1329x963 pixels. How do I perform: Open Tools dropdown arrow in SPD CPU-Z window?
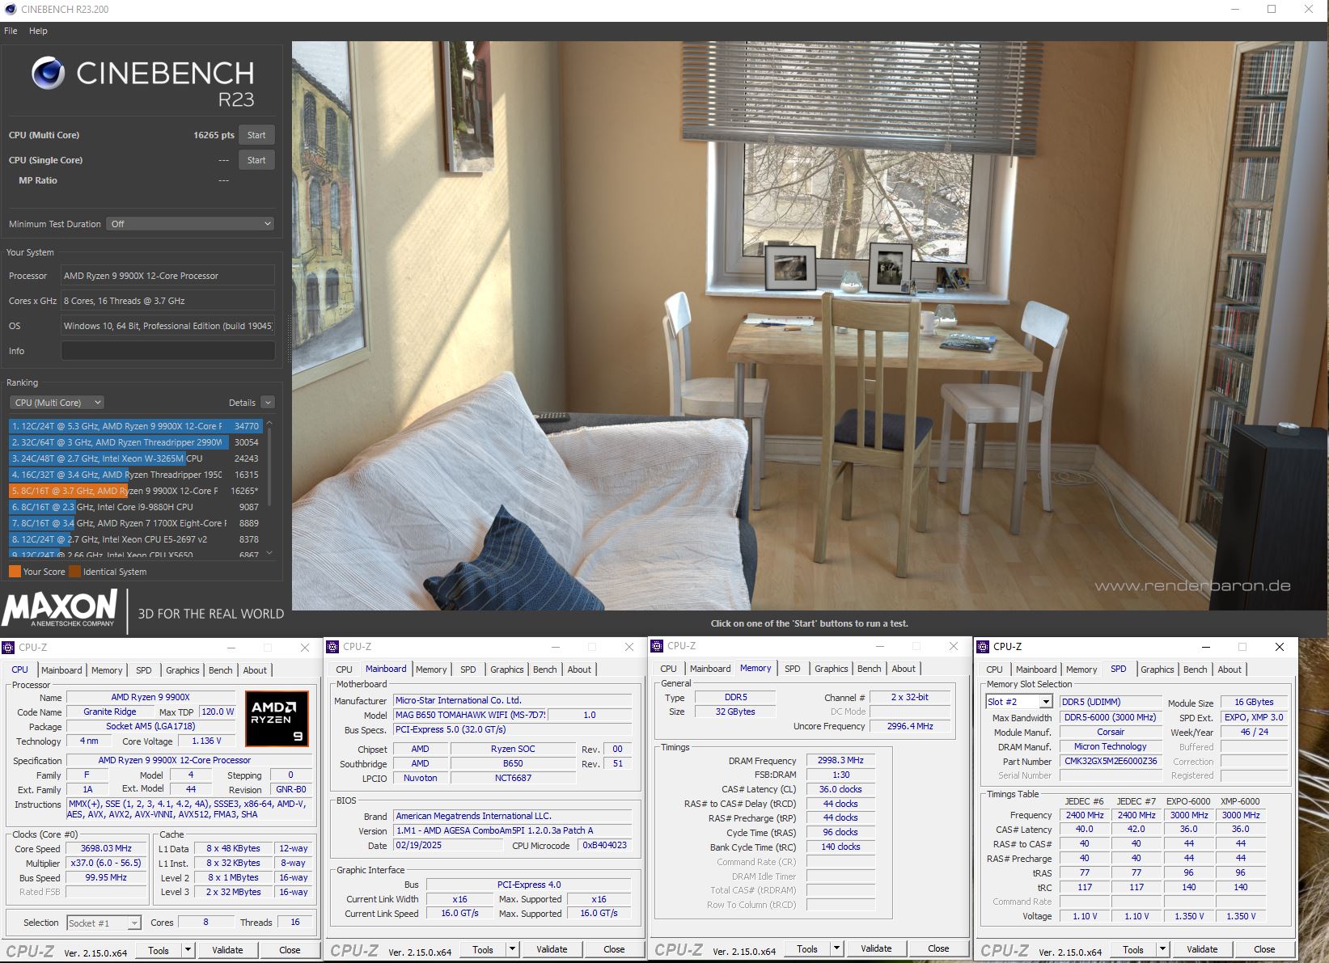[x=1162, y=949]
